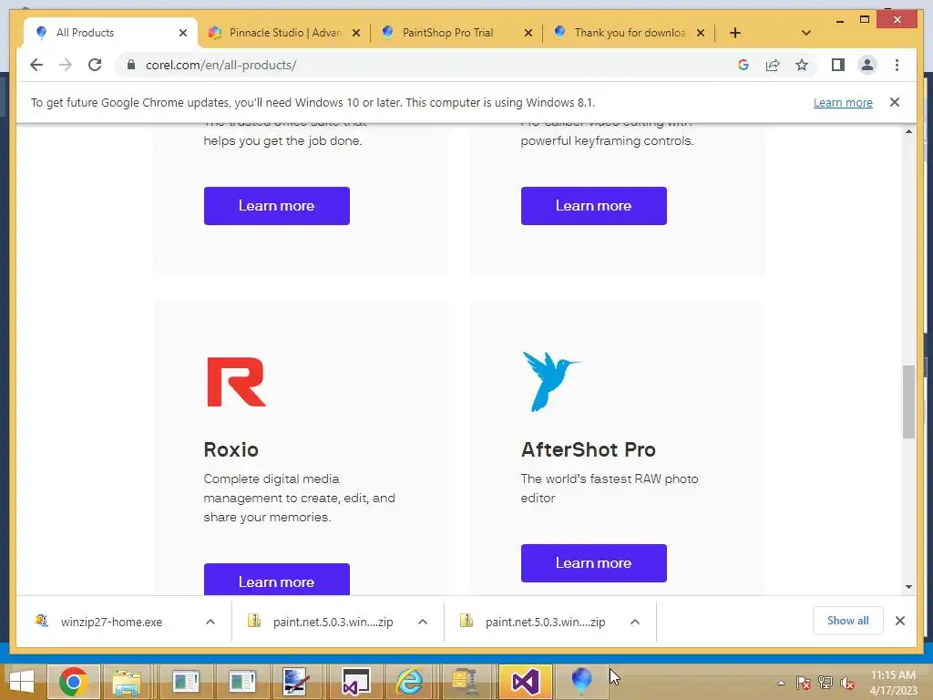
Task: Bookmark this tab with the star
Action: 802,65
